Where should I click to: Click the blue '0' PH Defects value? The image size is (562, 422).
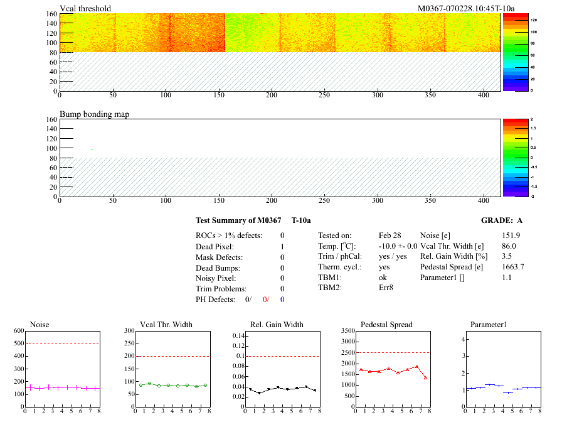282,300
